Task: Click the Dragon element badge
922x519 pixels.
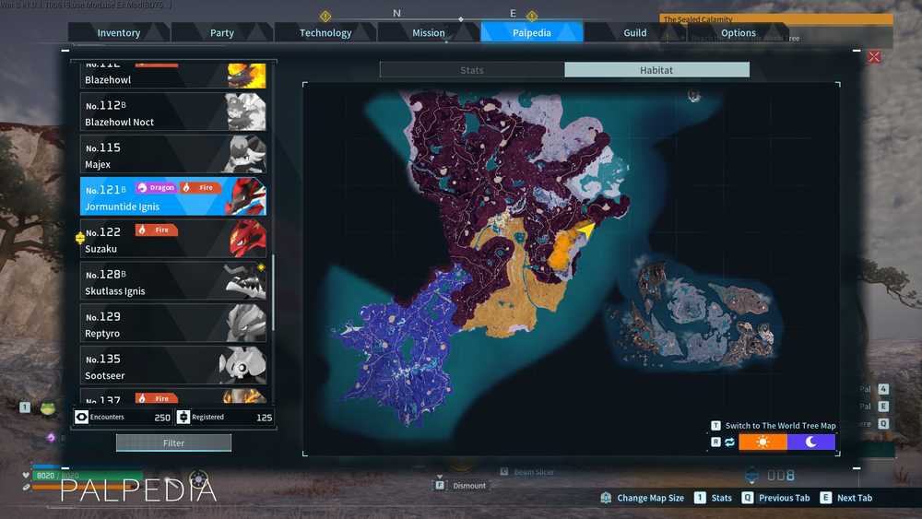Action: pos(156,187)
